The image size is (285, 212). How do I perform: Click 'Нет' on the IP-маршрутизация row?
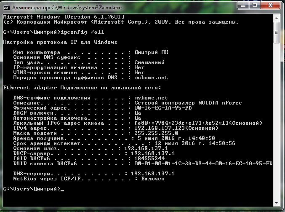coord(139,67)
